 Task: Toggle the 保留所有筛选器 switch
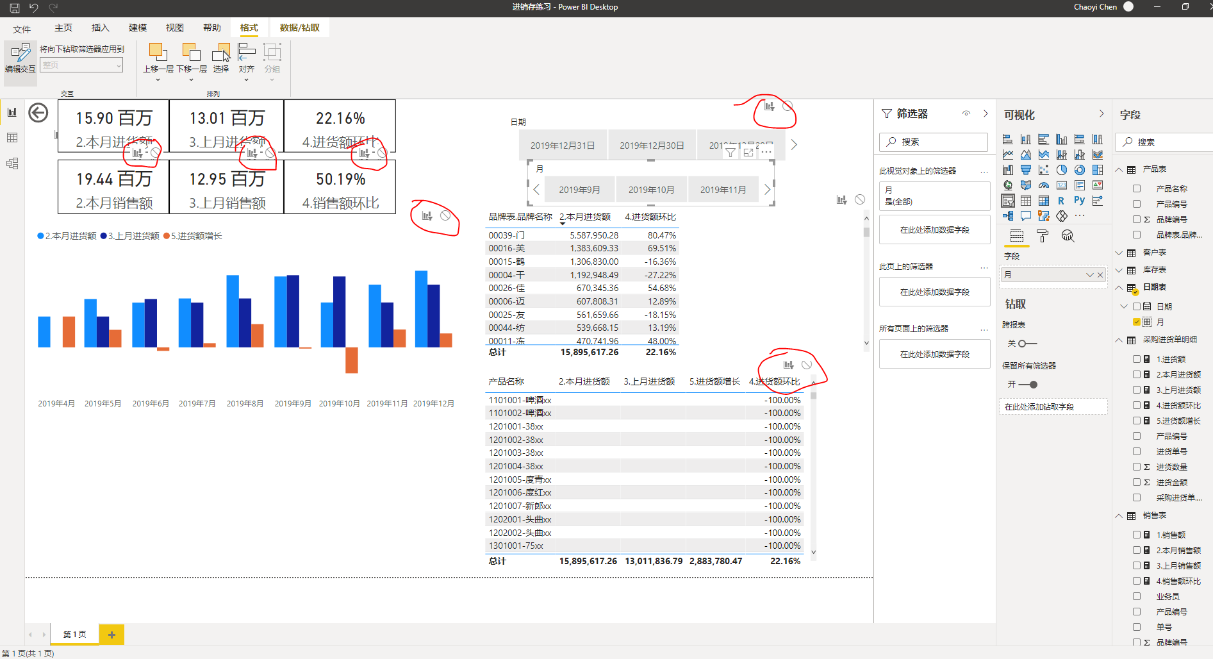(1028, 385)
